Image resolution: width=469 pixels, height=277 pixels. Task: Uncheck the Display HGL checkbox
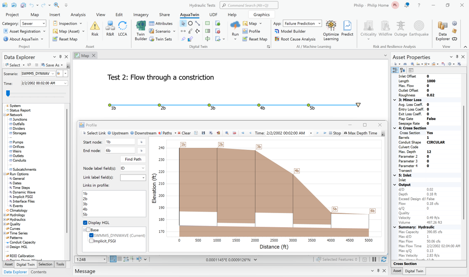click(x=85, y=223)
